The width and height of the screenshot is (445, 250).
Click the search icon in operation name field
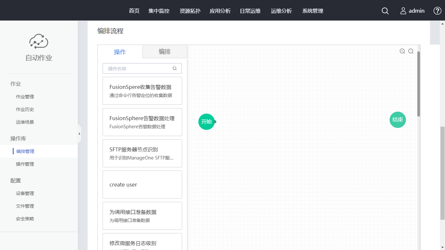coord(175,68)
